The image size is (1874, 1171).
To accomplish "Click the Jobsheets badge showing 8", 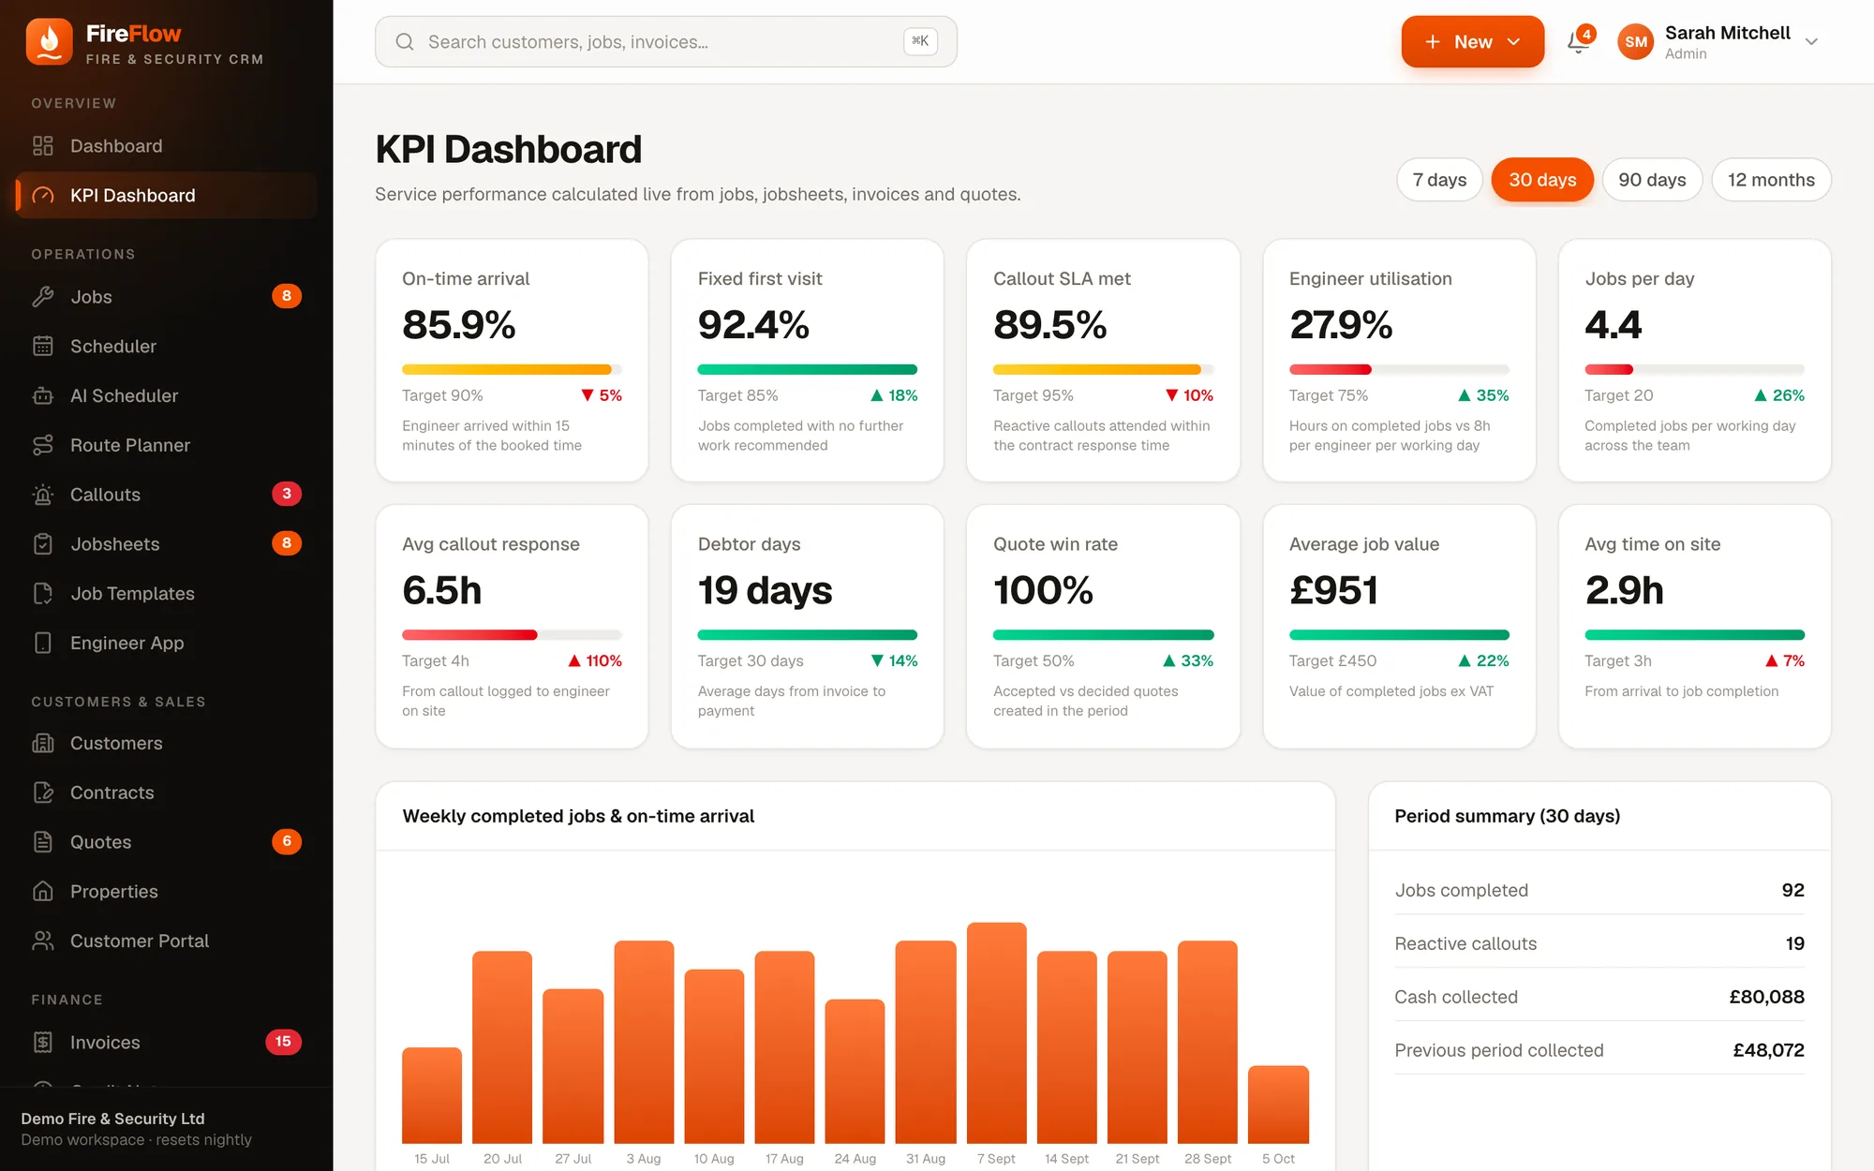I will (287, 543).
